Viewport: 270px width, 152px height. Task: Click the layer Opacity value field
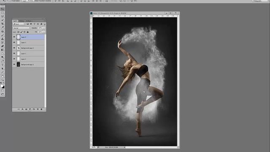pyautogui.click(x=40, y=28)
